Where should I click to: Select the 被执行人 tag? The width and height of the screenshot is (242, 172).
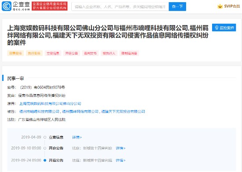point(109,53)
